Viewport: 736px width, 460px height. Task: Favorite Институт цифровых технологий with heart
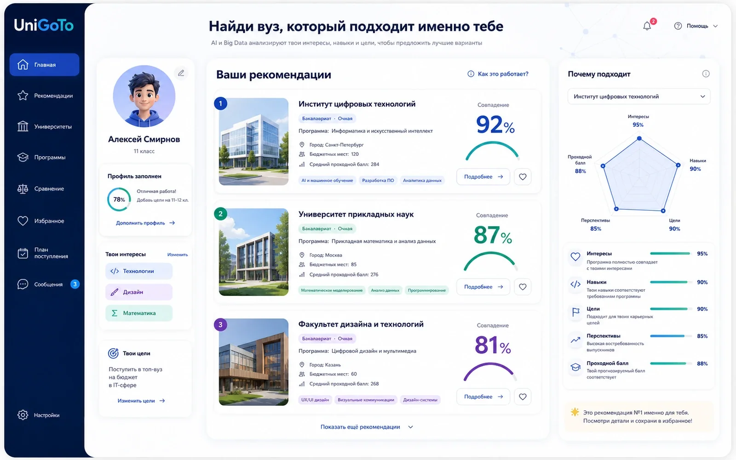pyautogui.click(x=523, y=176)
